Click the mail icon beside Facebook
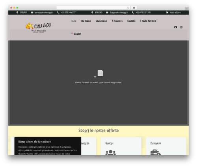Image resolution: width=197 pixels, height=167 pixels. 181,27
